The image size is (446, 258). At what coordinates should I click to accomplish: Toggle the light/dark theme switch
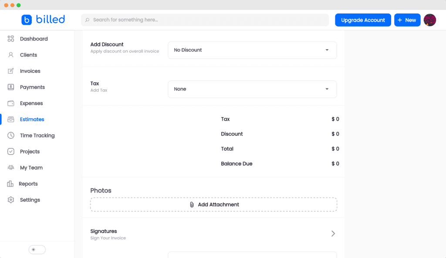(x=37, y=250)
